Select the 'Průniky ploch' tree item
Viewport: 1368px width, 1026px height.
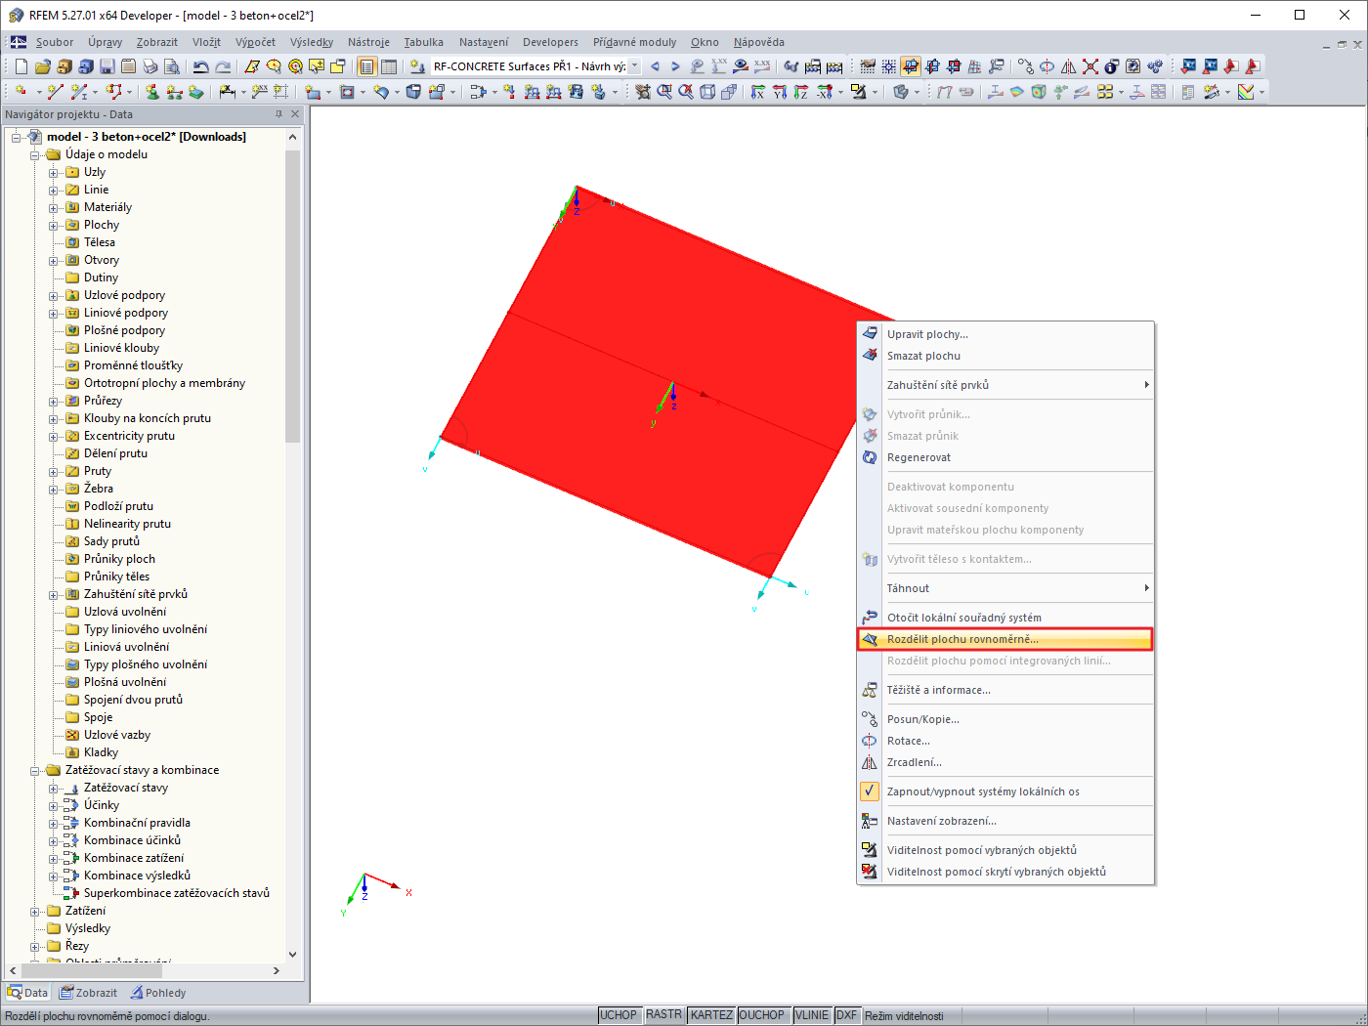pyautogui.click(x=119, y=559)
